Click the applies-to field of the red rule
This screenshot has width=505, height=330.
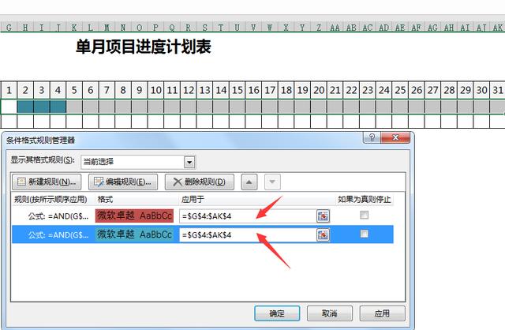(x=248, y=216)
